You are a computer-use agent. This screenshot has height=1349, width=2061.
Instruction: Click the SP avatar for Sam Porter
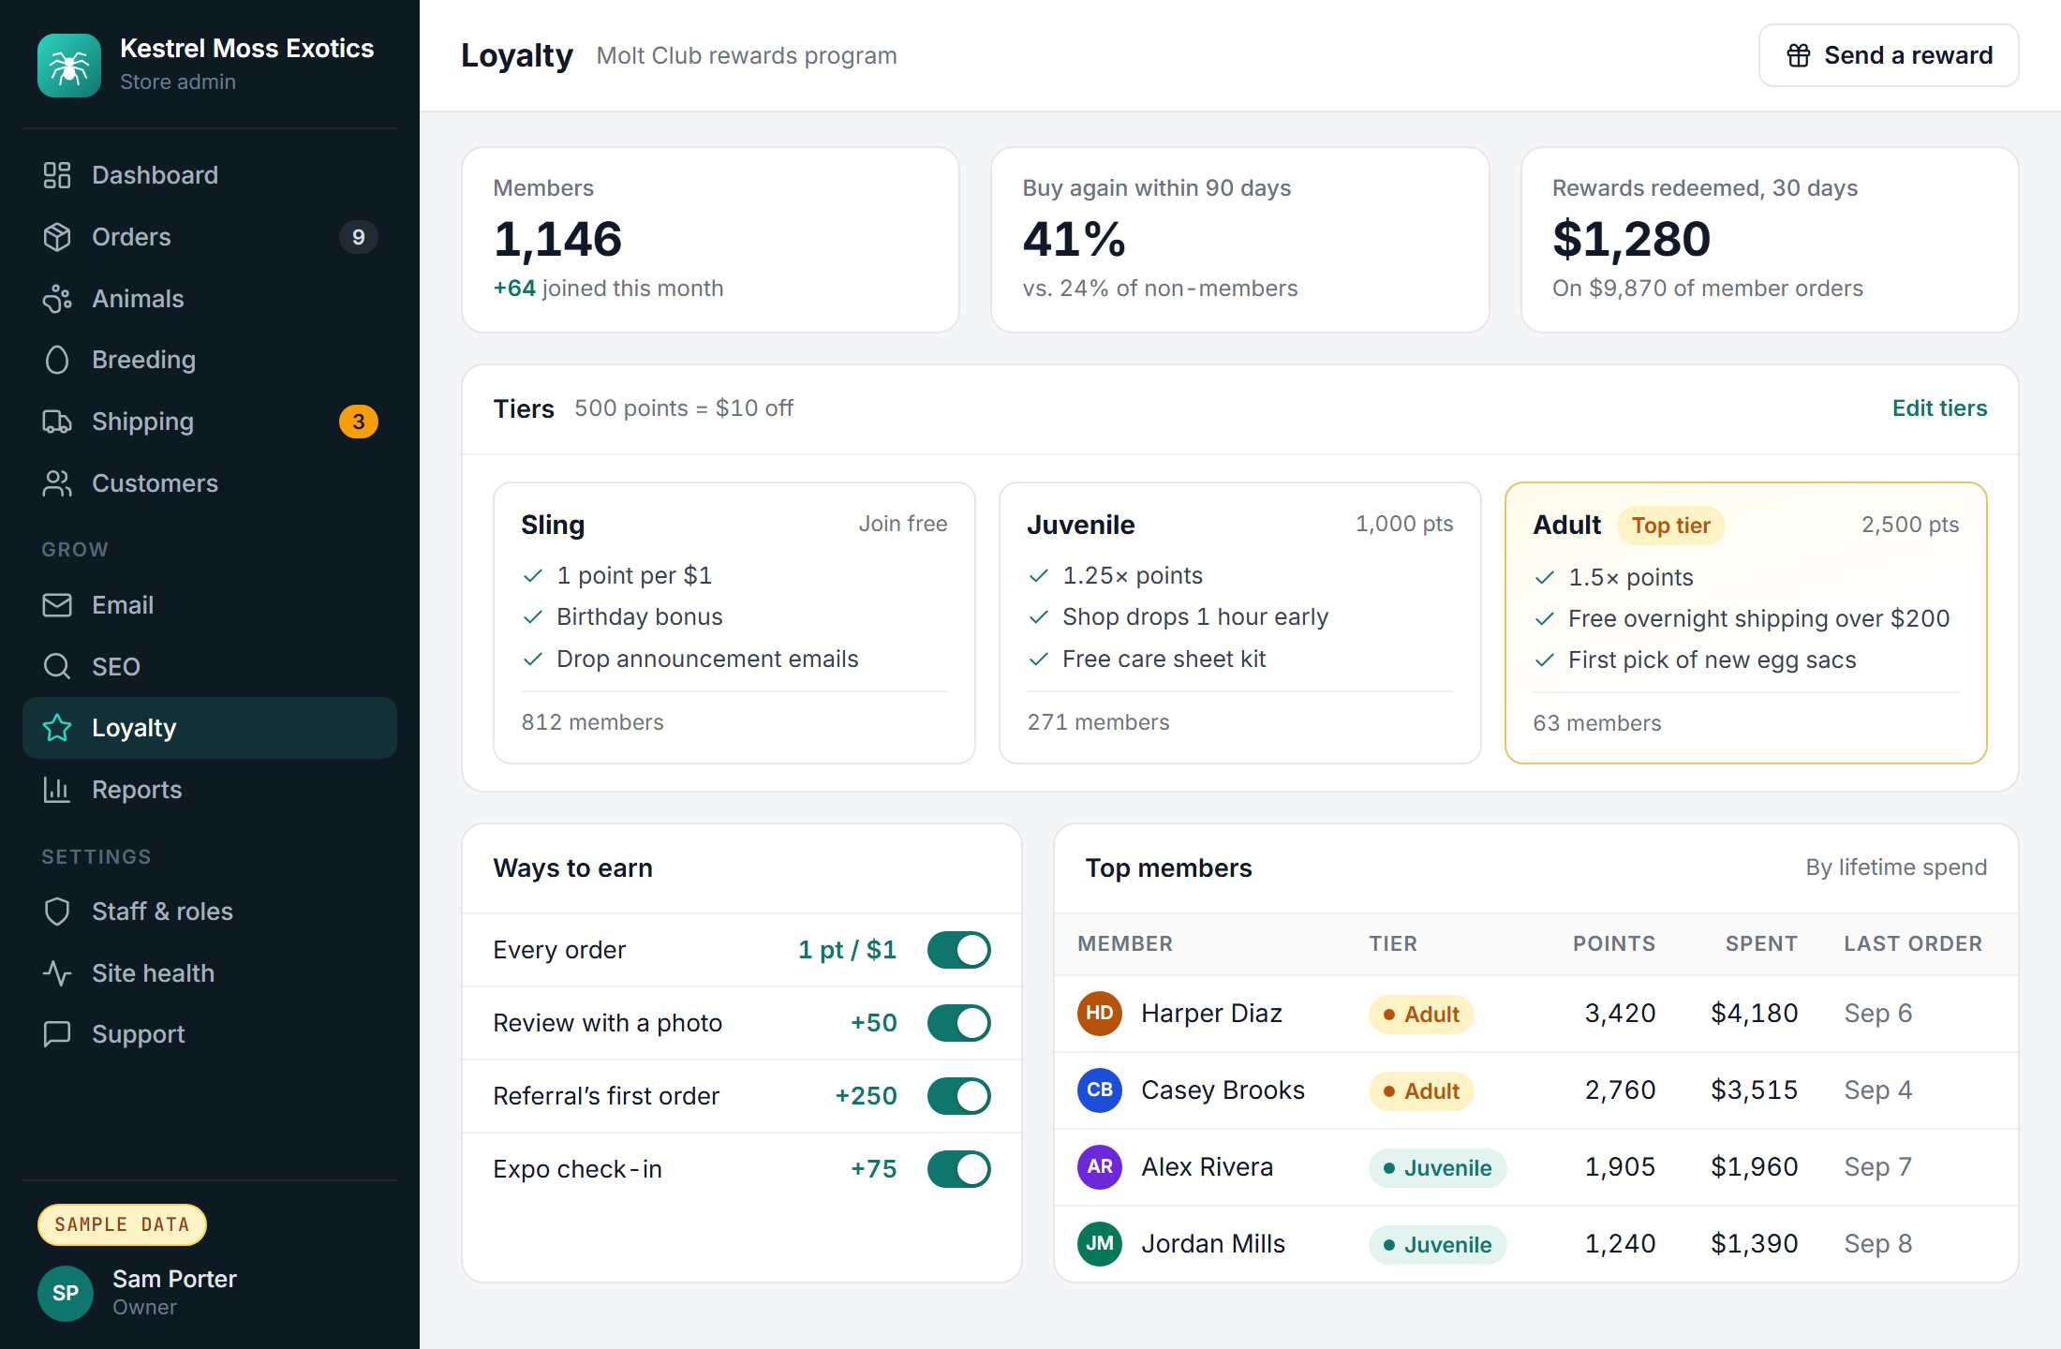pyautogui.click(x=66, y=1293)
